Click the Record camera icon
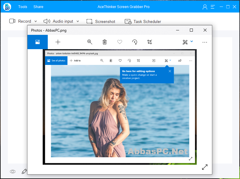 click(x=12, y=21)
